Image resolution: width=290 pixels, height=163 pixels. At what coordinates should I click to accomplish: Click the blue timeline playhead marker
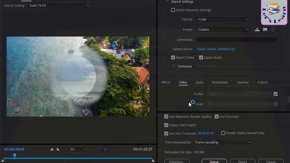[x=14, y=156]
